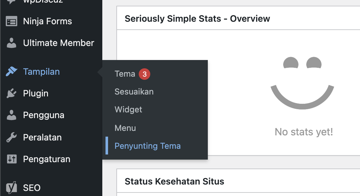Click the Pengguna user icon

point(12,115)
